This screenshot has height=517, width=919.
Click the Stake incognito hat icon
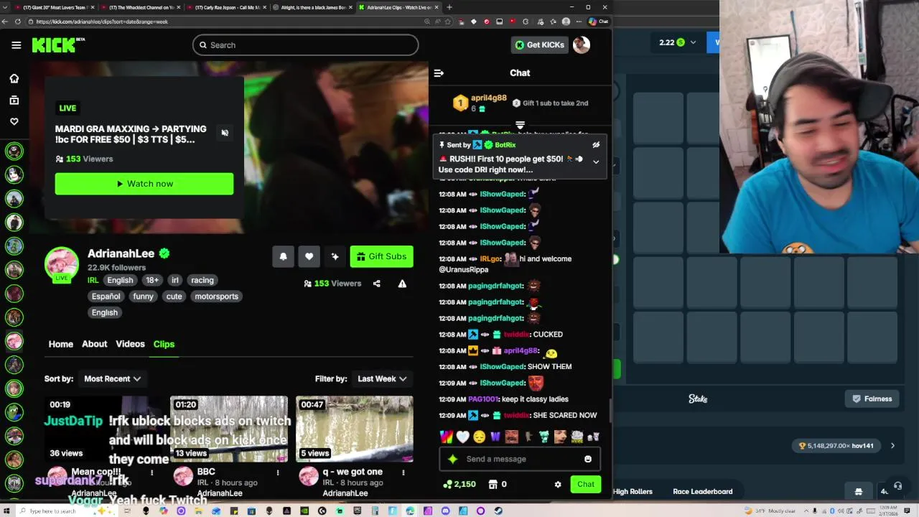click(x=858, y=492)
